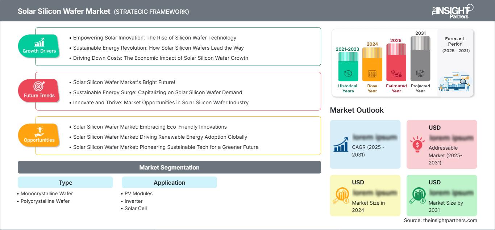Click the Base Year caption
Viewport: 495px width, 230px height.
coord(372,88)
